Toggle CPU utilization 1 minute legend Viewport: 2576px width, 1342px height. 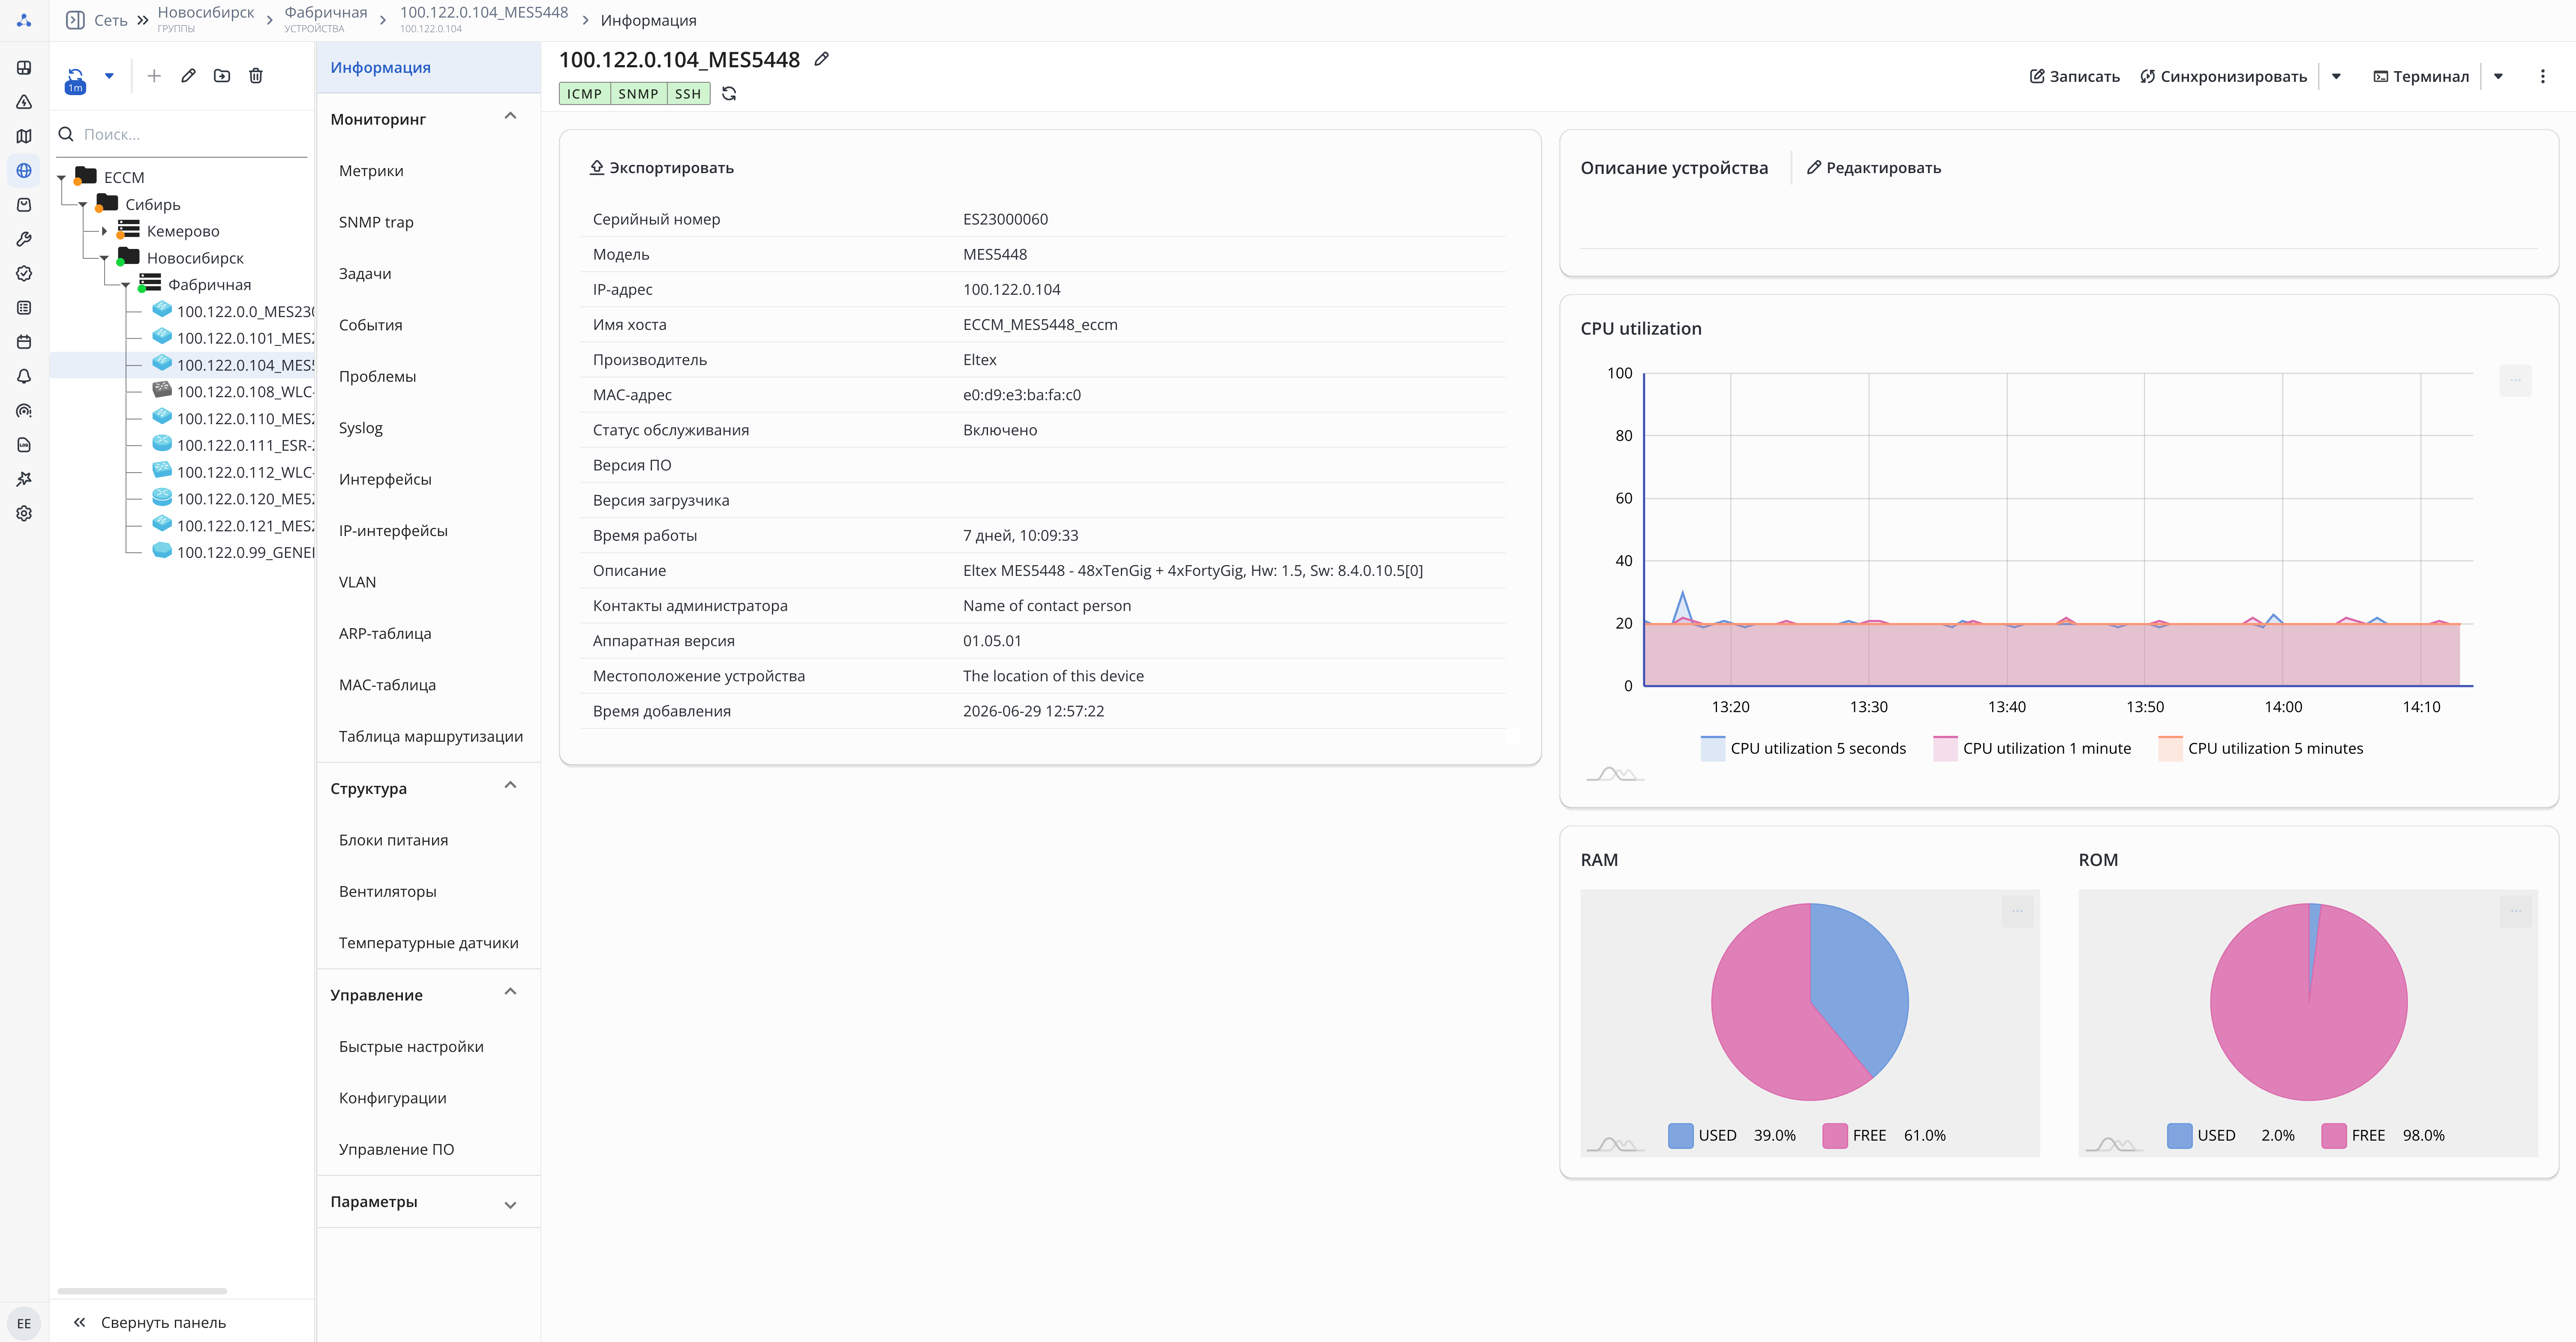tap(2032, 749)
